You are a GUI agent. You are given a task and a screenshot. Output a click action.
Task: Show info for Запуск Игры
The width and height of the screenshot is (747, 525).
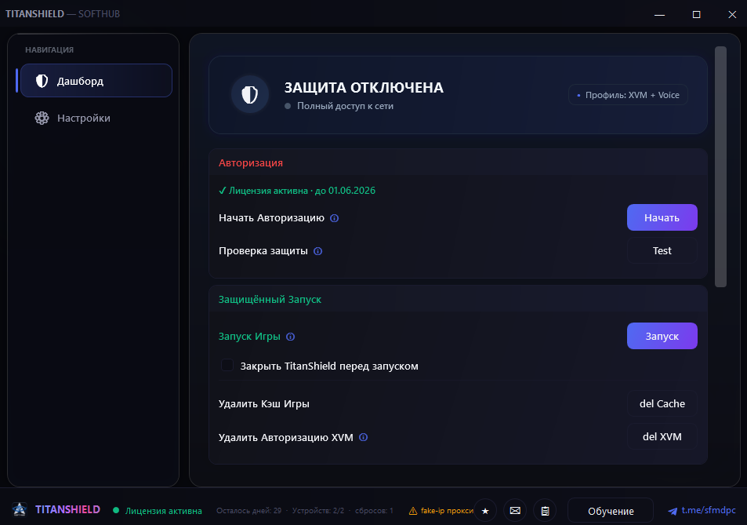(290, 337)
